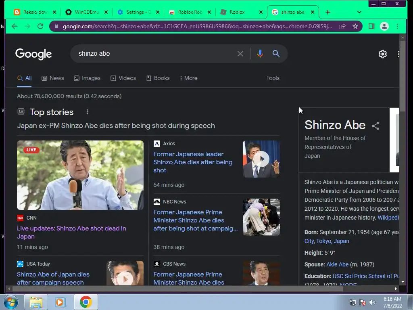This screenshot has width=413, height=310.
Task: Bookmark this page with the star icon
Action: pos(355,26)
